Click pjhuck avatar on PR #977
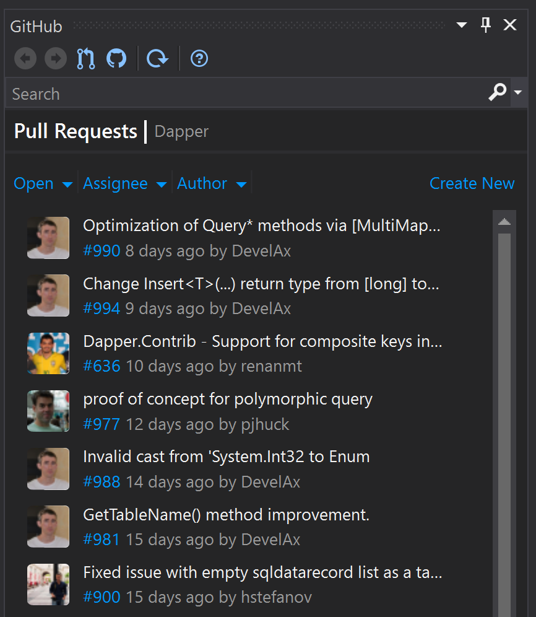 pyautogui.click(x=48, y=411)
